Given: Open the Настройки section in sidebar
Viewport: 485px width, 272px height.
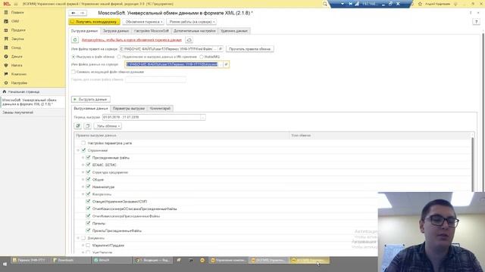Looking at the screenshot, I should click(19, 83).
